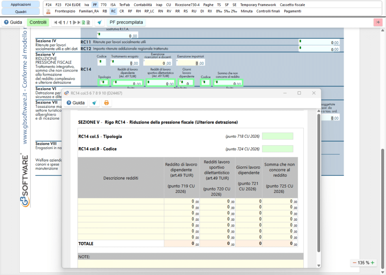
Task: Open the Frontespizio quadro tab
Action: 65,11
